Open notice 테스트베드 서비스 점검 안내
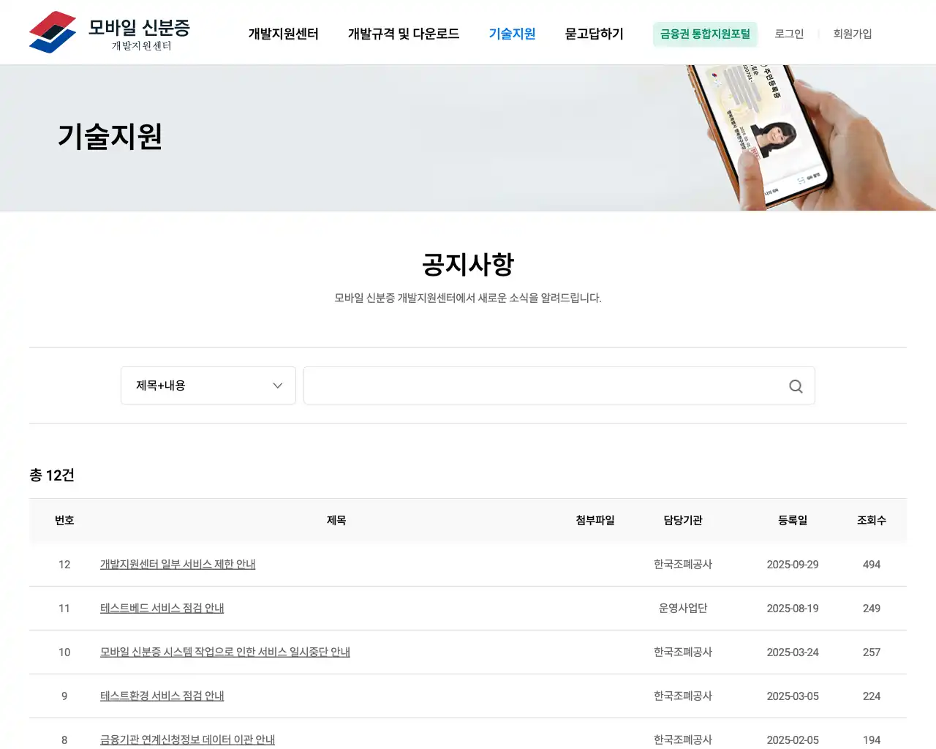The width and height of the screenshot is (936, 749). [x=162, y=608]
